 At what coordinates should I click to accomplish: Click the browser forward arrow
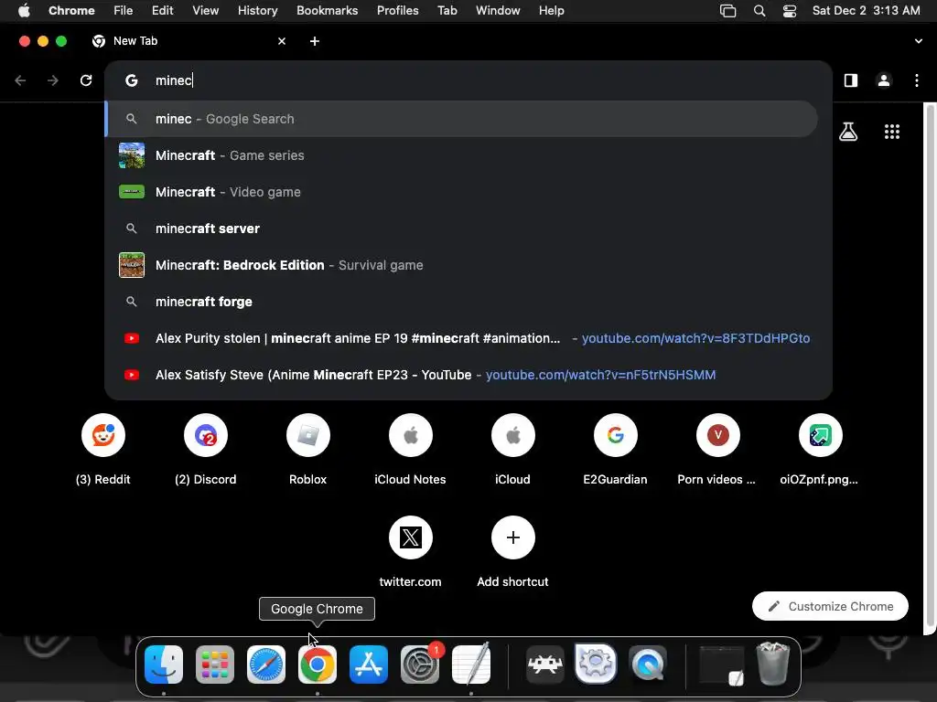[53, 80]
